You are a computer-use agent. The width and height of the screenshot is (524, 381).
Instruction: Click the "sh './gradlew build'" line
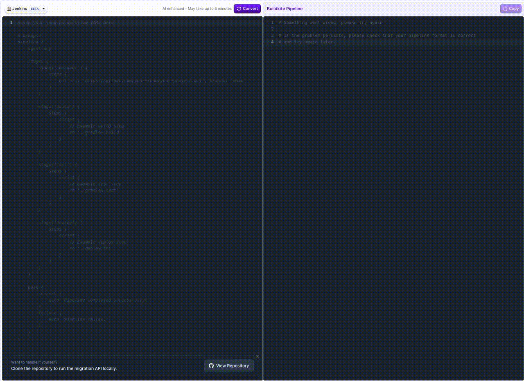pos(95,132)
